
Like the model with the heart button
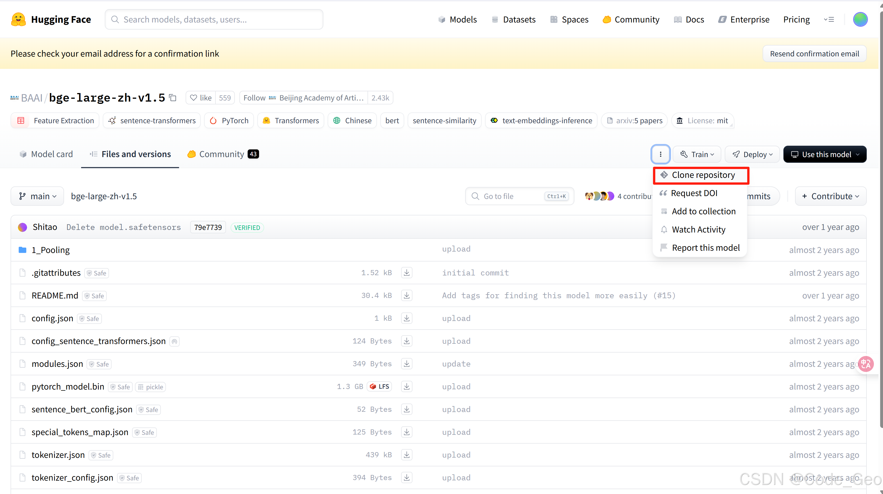[x=201, y=98]
